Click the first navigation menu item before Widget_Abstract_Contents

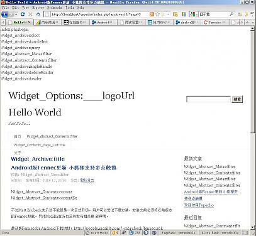coord(18,136)
